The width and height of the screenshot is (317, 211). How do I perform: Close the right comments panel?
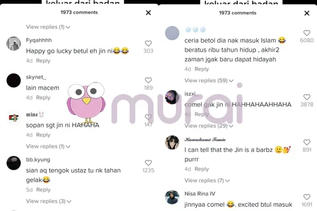pyautogui.click(x=307, y=13)
